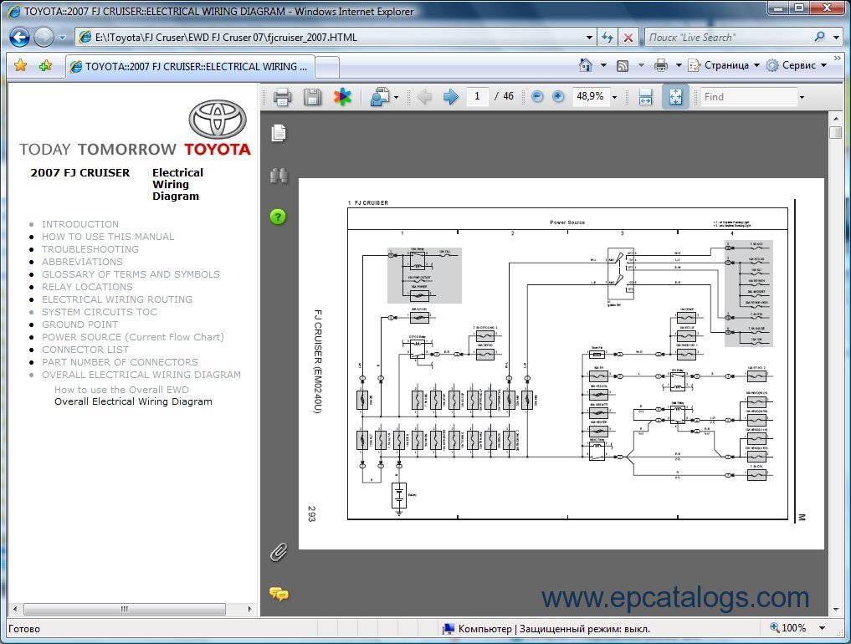Screen dimensions: 851x644
Task: Click the left pane horizontal scrollbar thumb
Action: point(125,609)
